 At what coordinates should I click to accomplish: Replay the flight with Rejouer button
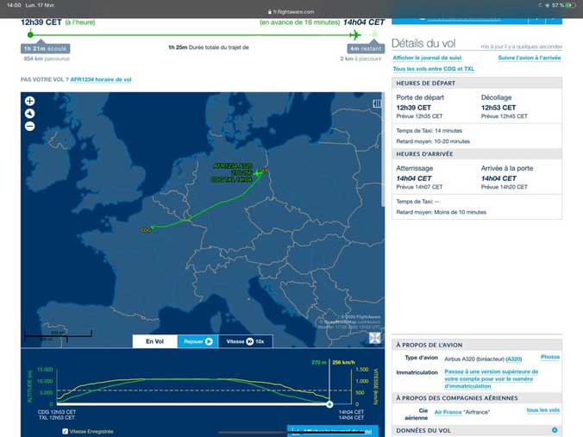[197, 341]
